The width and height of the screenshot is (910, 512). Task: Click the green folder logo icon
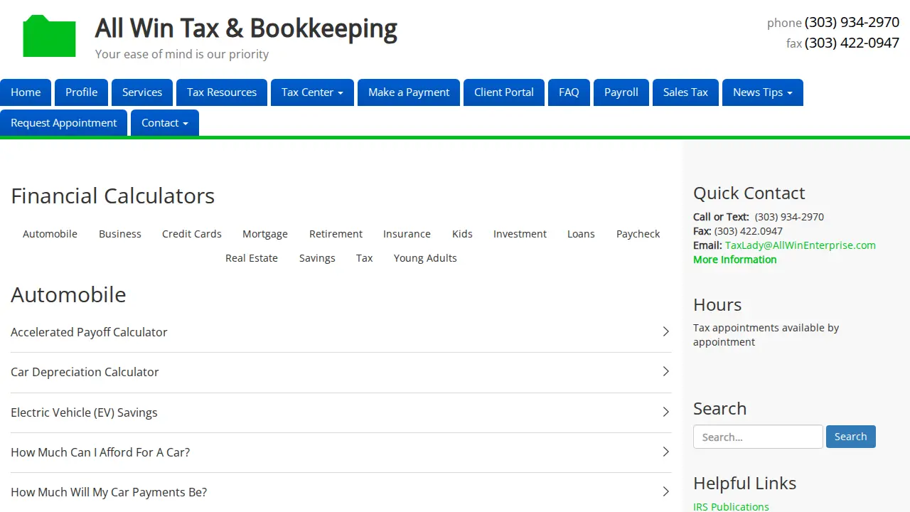[49, 36]
